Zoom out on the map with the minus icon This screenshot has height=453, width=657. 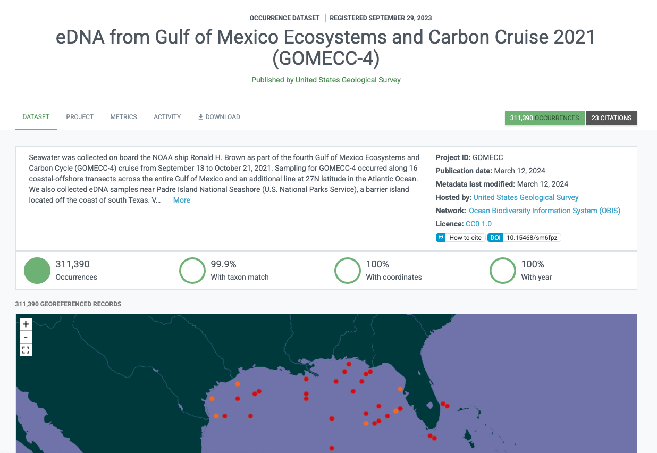tap(26, 337)
